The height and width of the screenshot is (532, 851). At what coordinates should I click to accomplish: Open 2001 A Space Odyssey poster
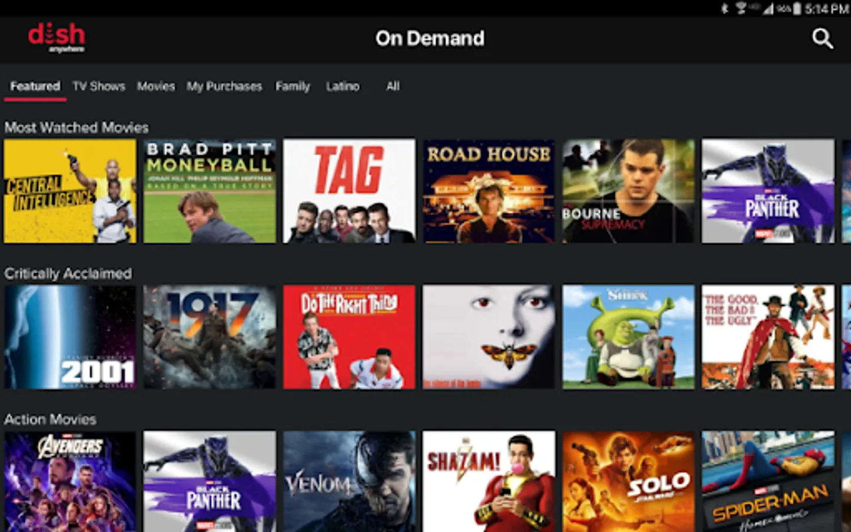(70, 337)
